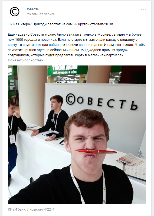Image resolution: width=154 pixels, height=216 pixels.
Task: Click the clipboard with brochures on the counter
Action: (x=135, y=171)
